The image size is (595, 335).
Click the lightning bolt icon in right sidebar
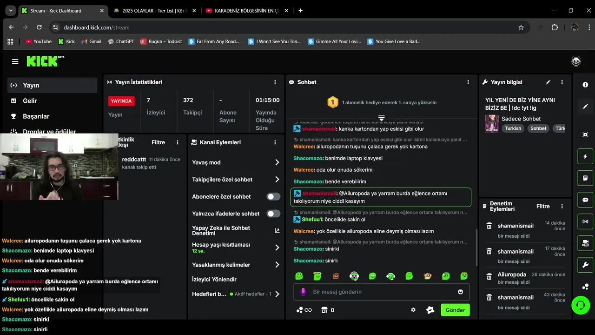pos(585,156)
